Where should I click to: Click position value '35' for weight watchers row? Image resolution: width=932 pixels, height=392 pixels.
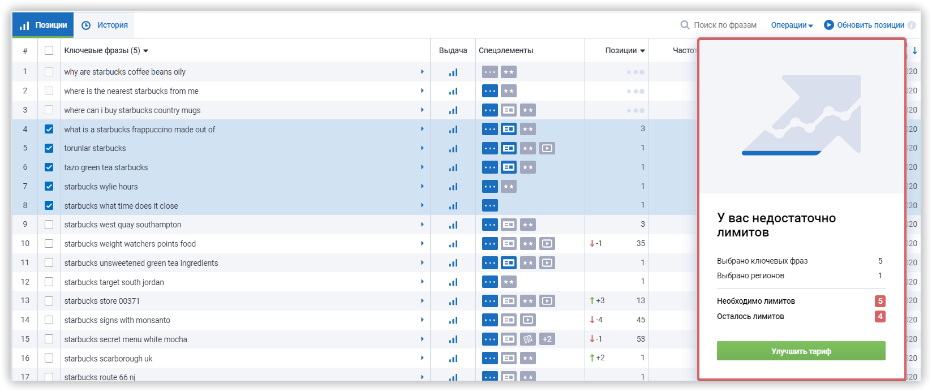click(641, 243)
